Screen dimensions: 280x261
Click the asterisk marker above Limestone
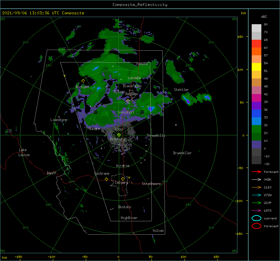tap(59, 117)
